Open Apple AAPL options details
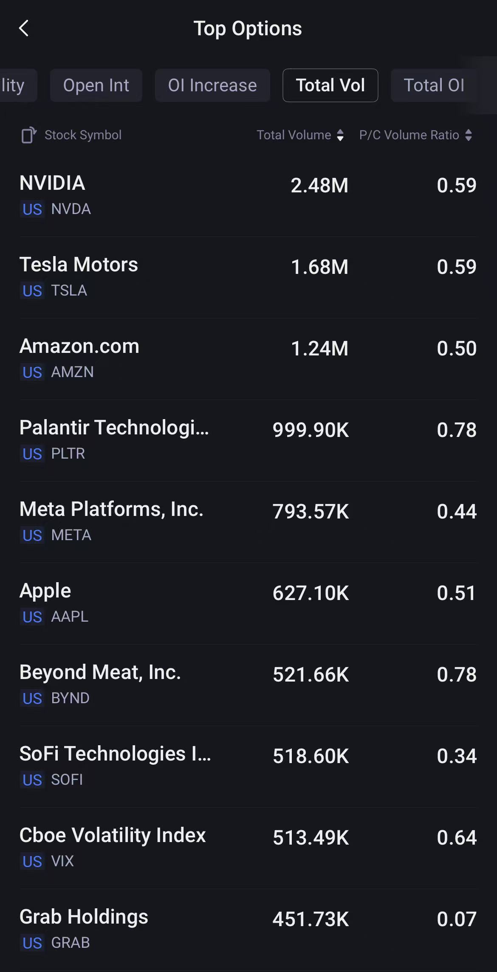Screen dimensions: 497x972 (248, 603)
